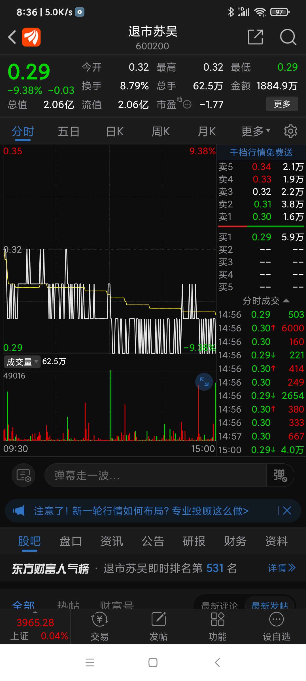Tap the Android system back button
The image size is (306, 681).
(217, 663)
